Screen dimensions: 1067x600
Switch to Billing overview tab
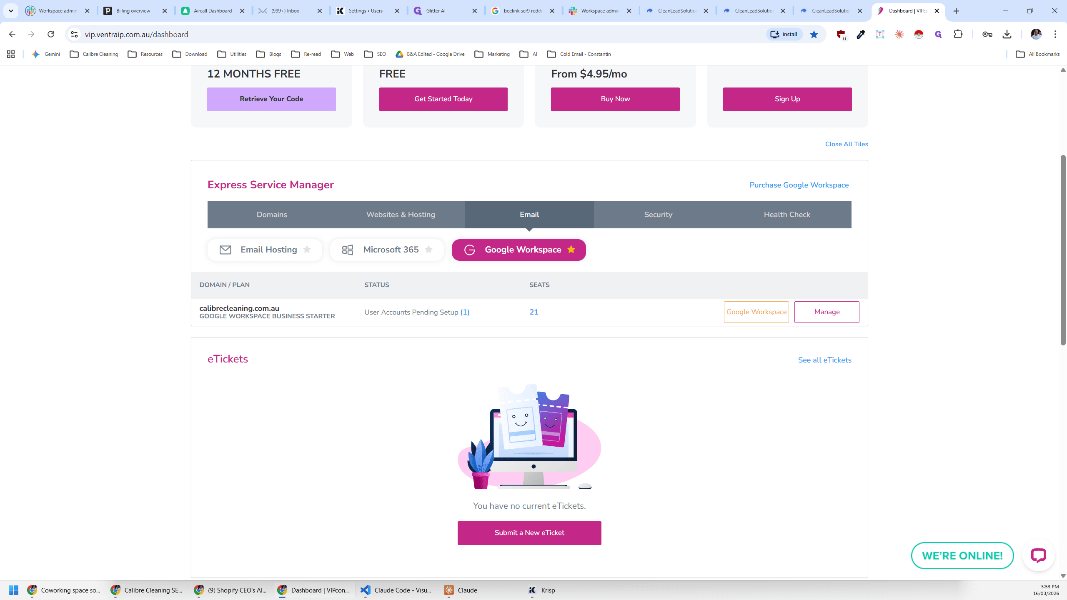[x=135, y=11]
